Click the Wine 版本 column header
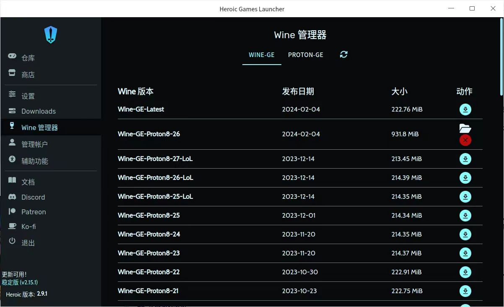Viewport: 504px width, 307px height. [136, 91]
